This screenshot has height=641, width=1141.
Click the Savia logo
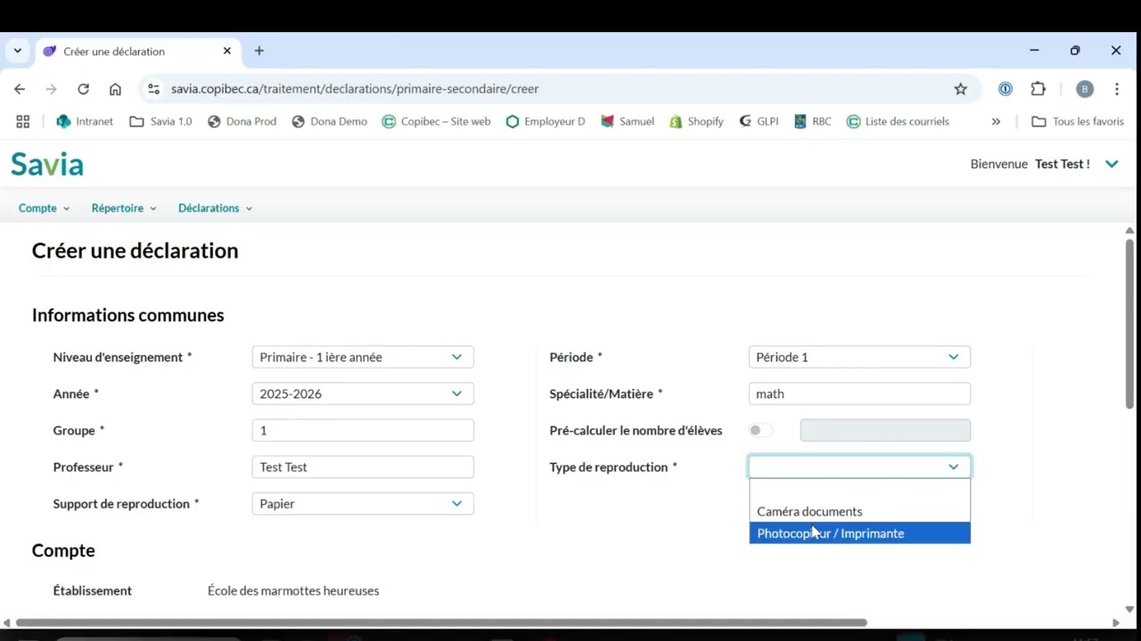coord(47,164)
